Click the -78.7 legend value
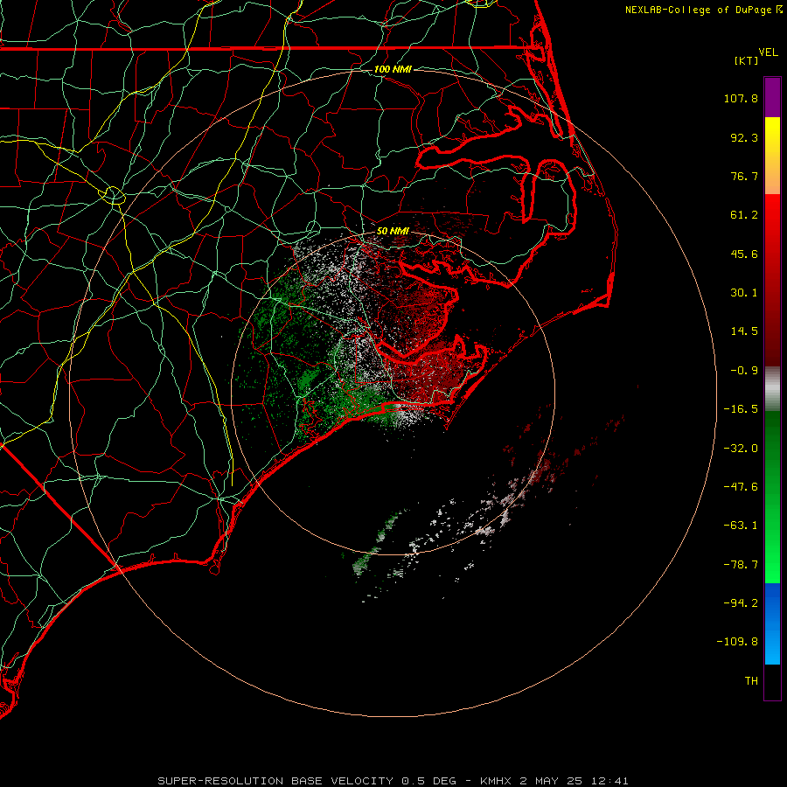Screen dimensions: 787x787 [741, 565]
